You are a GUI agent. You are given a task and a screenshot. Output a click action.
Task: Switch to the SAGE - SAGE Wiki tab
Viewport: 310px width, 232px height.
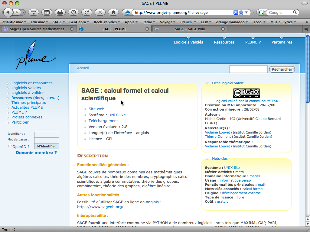point(190,29)
